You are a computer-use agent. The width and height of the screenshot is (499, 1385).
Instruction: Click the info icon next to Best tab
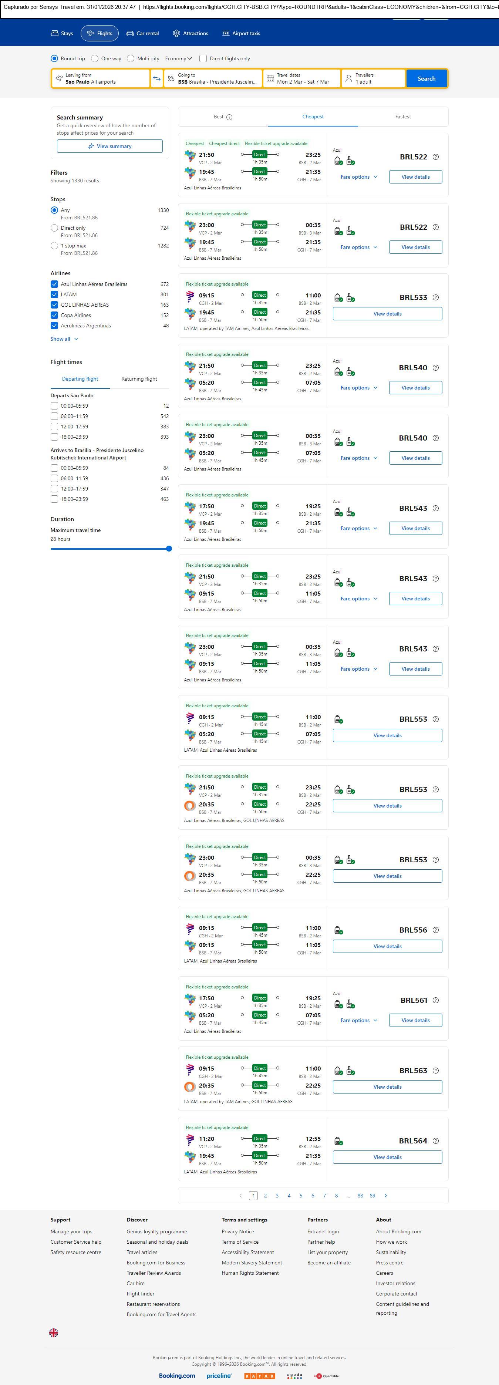[230, 117]
